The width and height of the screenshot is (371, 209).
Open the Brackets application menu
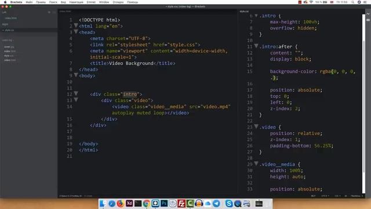[16, 2]
